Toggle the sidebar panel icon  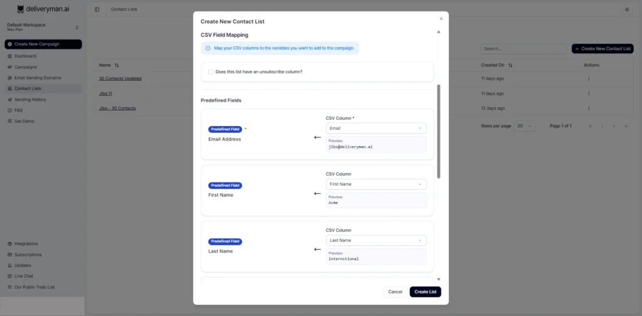[x=97, y=9]
